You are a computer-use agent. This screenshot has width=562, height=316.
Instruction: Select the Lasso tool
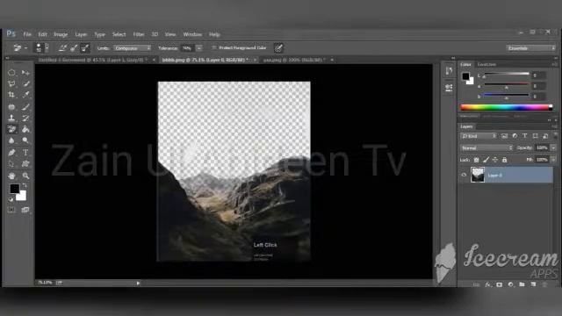pos(11,84)
